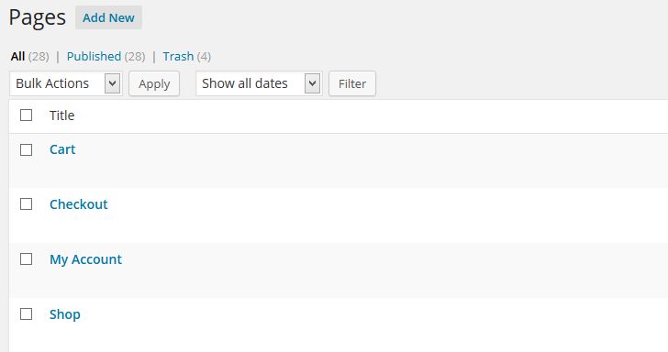
Task: Tick the select-all checkbox beside Title
Action: coord(27,115)
